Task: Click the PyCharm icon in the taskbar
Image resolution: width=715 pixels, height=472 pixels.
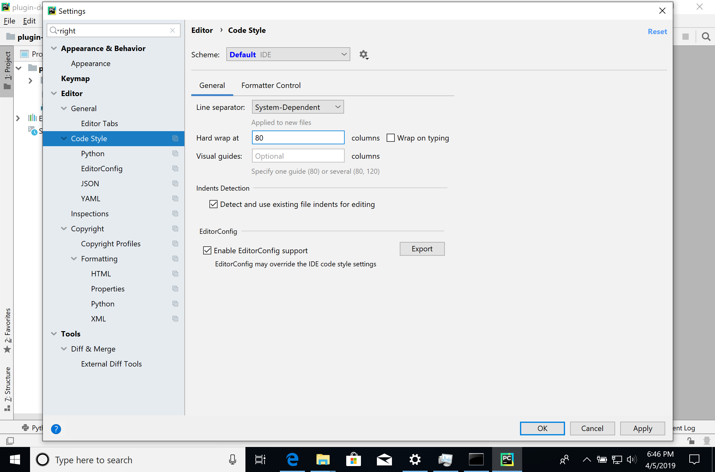Action: [x=507, y=460]
